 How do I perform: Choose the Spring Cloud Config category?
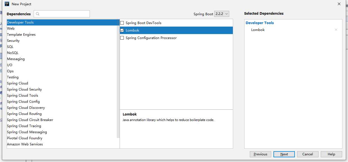click(x=62, y=102)
